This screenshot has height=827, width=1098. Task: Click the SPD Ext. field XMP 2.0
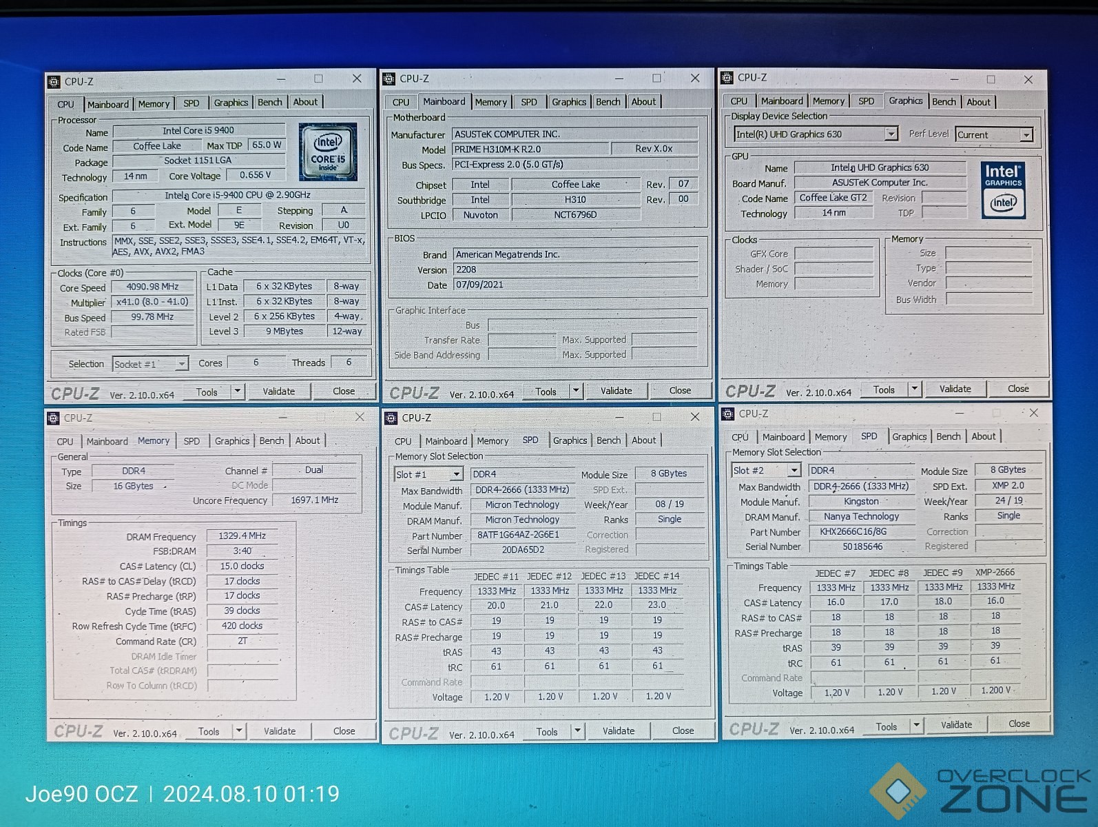pyautogui.click(x=1008, y=486)
